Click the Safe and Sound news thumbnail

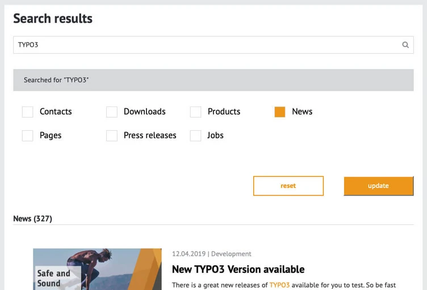[97, 269]
